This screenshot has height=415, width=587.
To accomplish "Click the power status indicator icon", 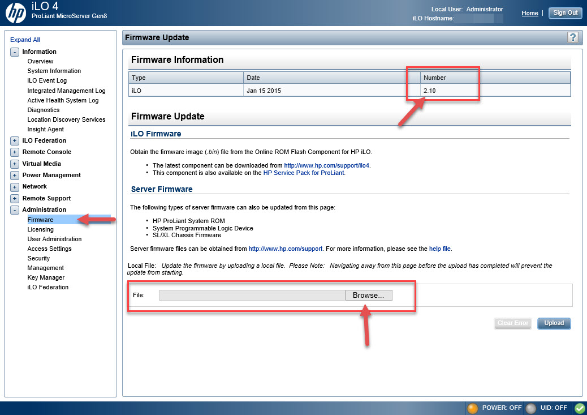I will 472,408.
